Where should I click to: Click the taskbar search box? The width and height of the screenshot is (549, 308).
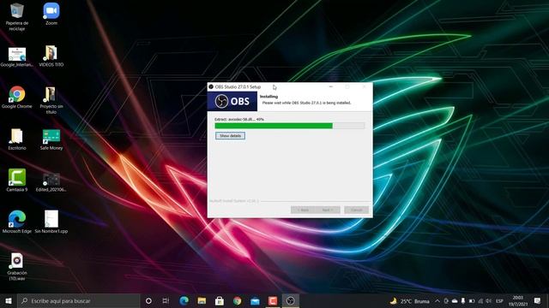pos(78,300)
